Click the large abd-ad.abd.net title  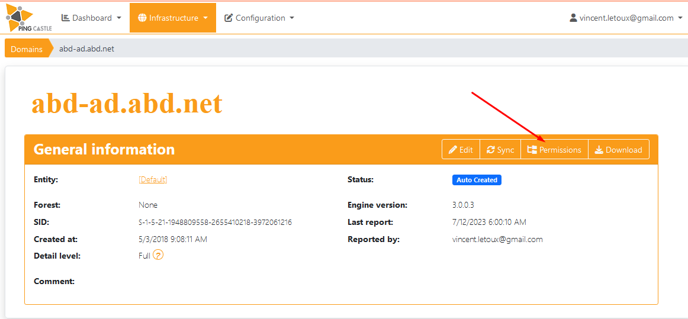(x=127, y=104)
